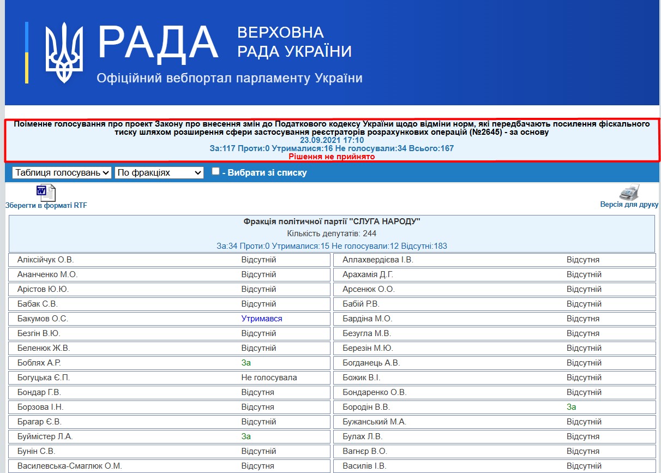Viewport: 661px width, 473px height.
Task: Click faction totals 'За:34 Проти:0 Утрималися:15'
Action: click(x=332, y=246)
